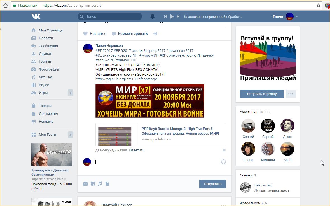Image resolution: width=330 pixels, height=206 pixels.
Task: Open the rpg-club.org/ns2017hfcontestpr1 link
Action: 127,79
